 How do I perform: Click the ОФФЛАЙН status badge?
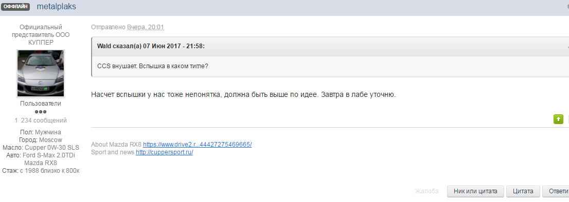point(15,7)
